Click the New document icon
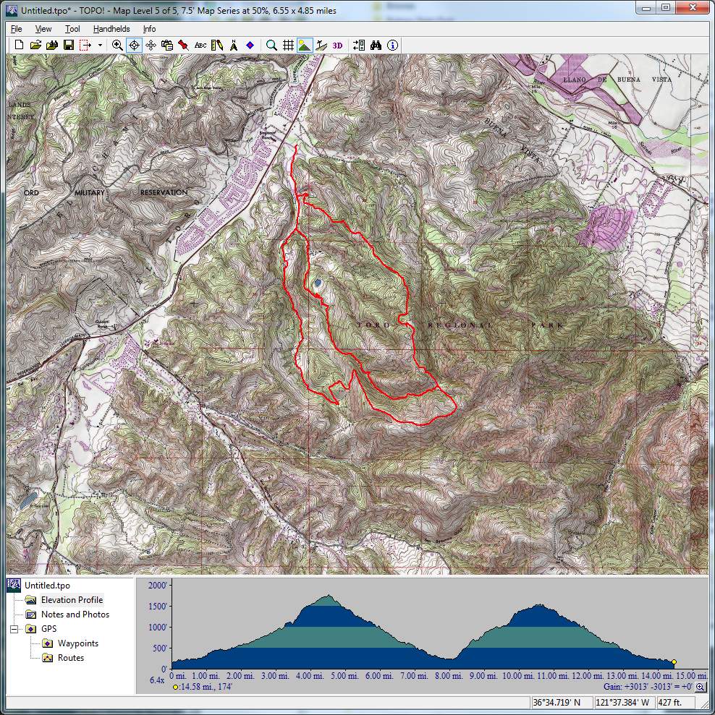This screenshot has width=715, height=715. (x=20, y=45)
